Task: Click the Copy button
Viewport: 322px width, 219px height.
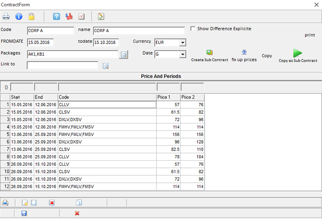Action: (x=267, y=56)
